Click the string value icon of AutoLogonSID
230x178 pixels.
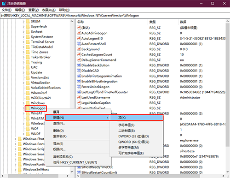(79, 38)
